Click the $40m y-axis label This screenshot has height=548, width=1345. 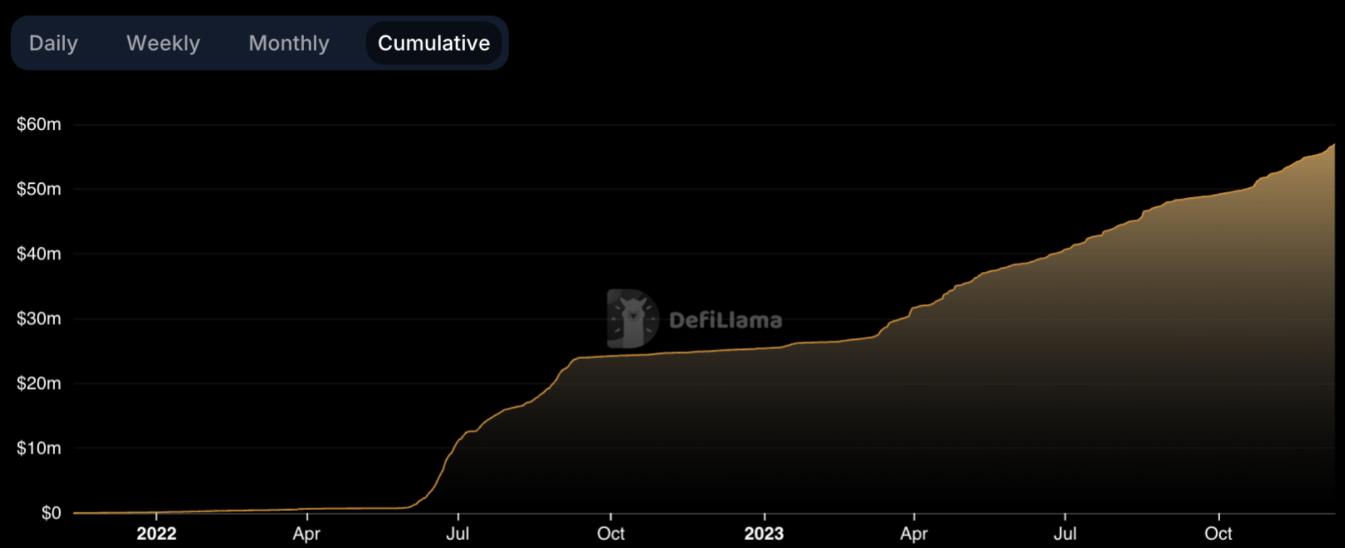point(38,254)
